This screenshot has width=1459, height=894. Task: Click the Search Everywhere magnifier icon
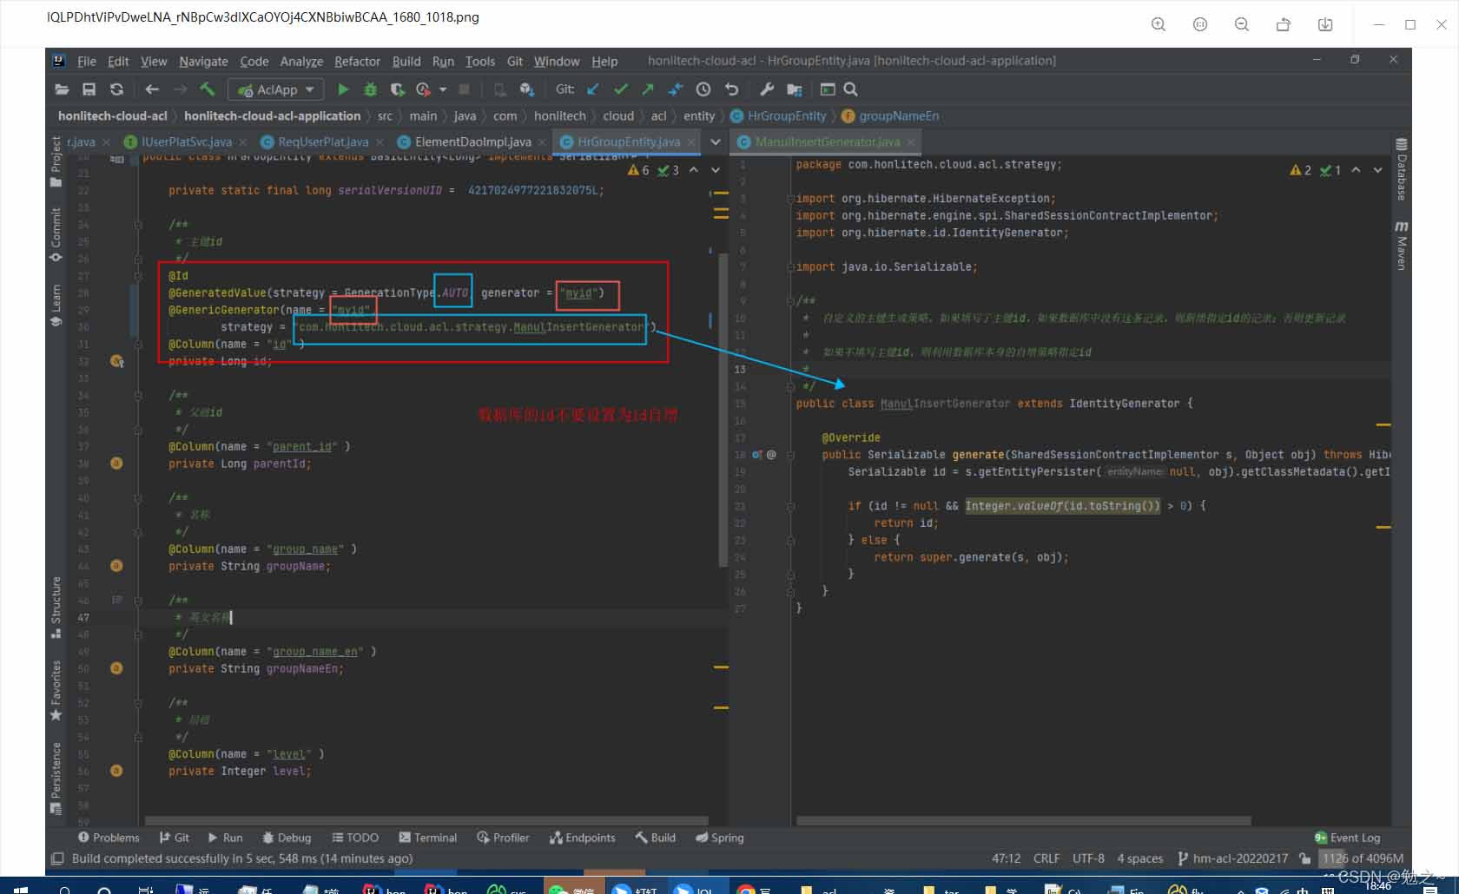(851, 89)
